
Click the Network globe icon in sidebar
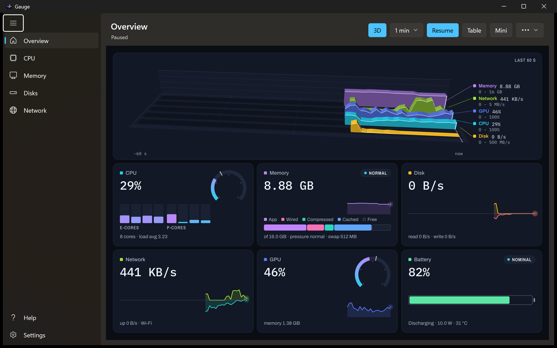tap(13, 110)
